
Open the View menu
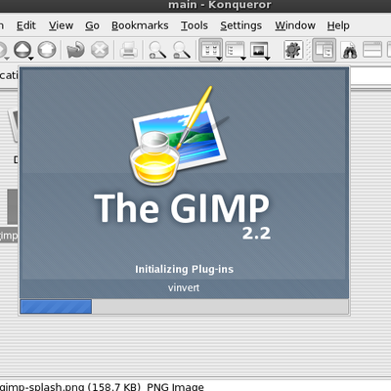(61, 25)
